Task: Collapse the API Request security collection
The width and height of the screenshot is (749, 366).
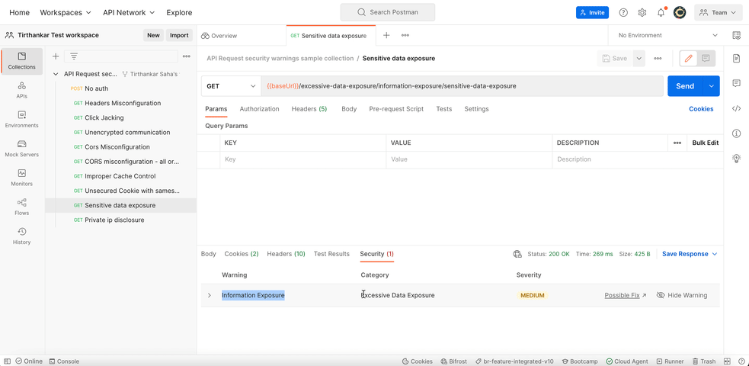Action: tap(56, 74)
